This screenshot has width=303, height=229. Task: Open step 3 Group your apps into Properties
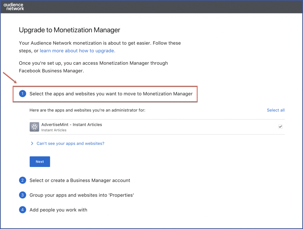[x=82, y=195]
